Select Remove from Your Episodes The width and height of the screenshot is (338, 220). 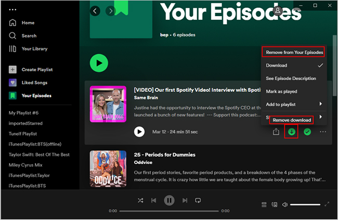pos(293,52)
